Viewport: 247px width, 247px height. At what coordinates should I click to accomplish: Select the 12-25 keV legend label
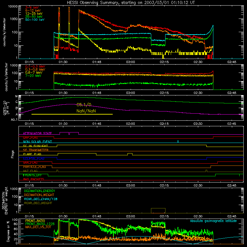(x=34, y=14)
